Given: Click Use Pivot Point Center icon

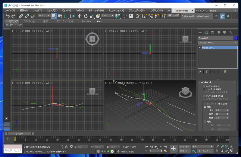Looking at the screenshot, I should pos(117,16).
